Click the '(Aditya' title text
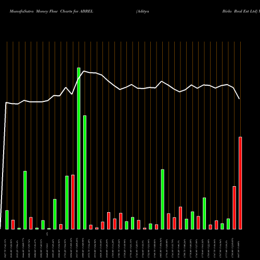Viewport: 260px width, 260px height. [142, 11]
